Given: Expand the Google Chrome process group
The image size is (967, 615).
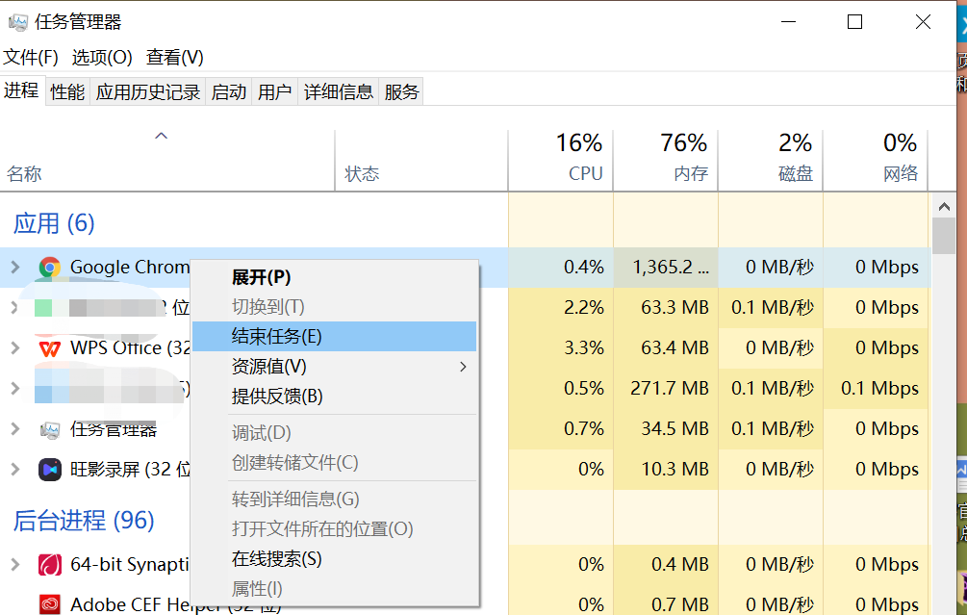Looking at the screenshot, I should pyautogui.click(x=15, y=268).
